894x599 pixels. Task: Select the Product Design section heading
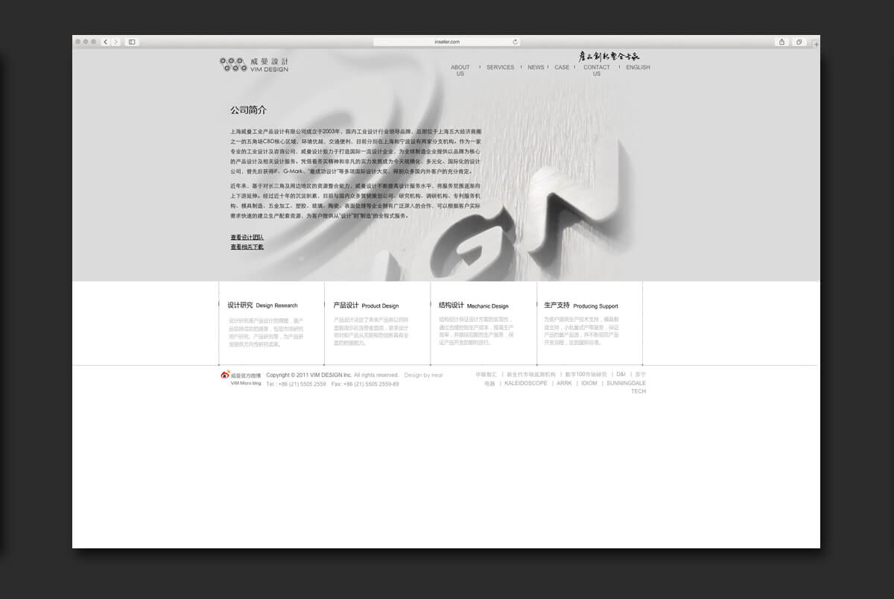point(366,305)
